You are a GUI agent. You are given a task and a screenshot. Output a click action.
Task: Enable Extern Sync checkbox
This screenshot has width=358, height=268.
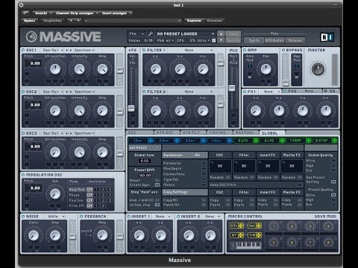tap(157, 185)
